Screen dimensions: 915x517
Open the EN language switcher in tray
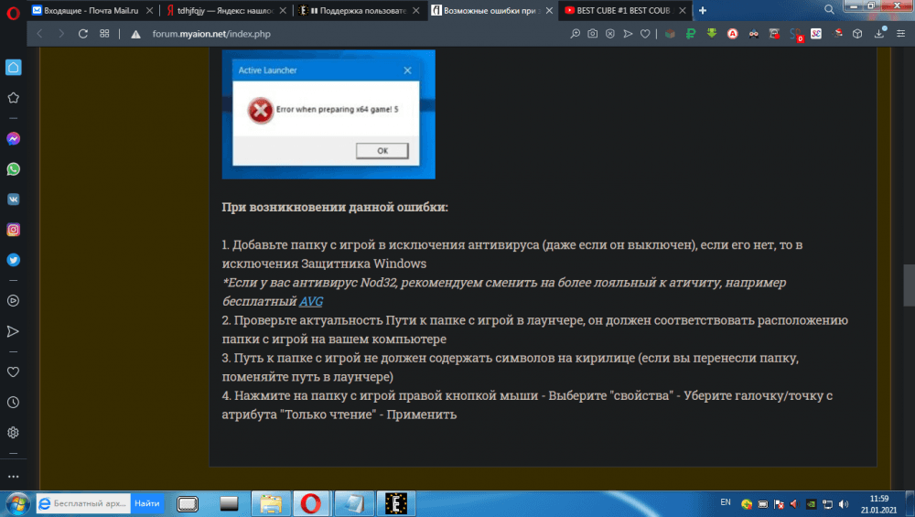(x=726, y=502)
